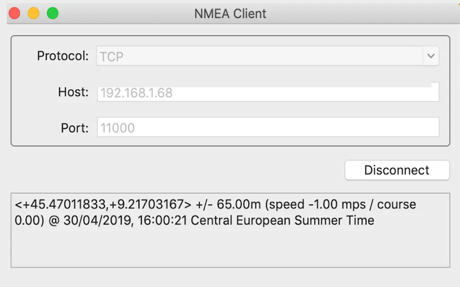This screenshot has width=460, height=287.
Task: Expand the Protocol dropdown chevron arrow
Action: 431,56
